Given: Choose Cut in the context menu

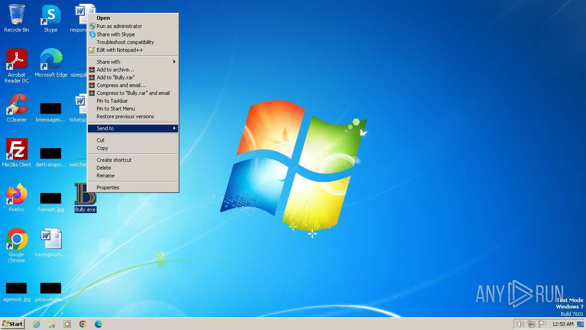Looking at the screenshot, I should [133, 140].
